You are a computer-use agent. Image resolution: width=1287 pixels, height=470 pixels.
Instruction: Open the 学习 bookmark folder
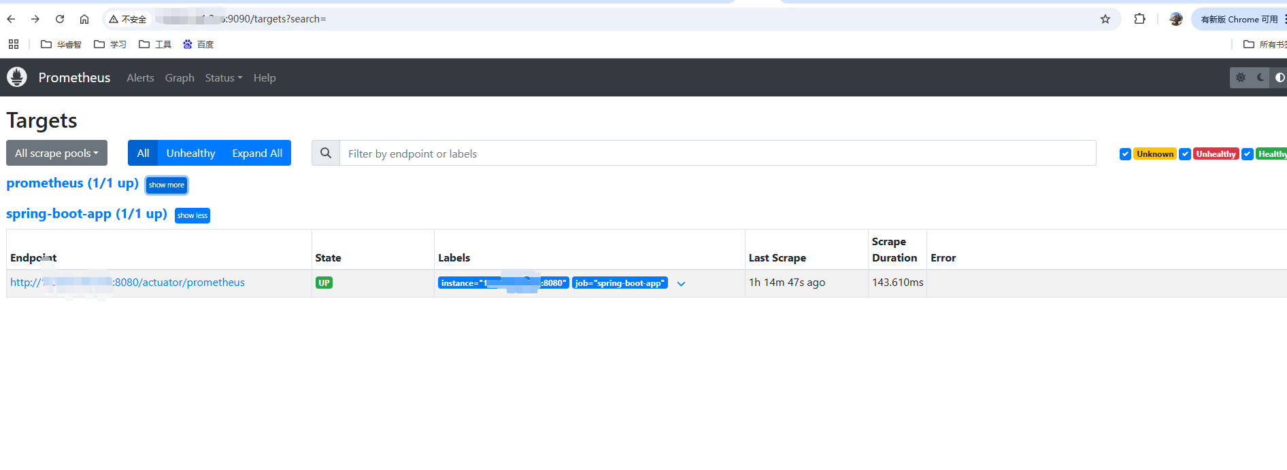[x=110, y=44]
